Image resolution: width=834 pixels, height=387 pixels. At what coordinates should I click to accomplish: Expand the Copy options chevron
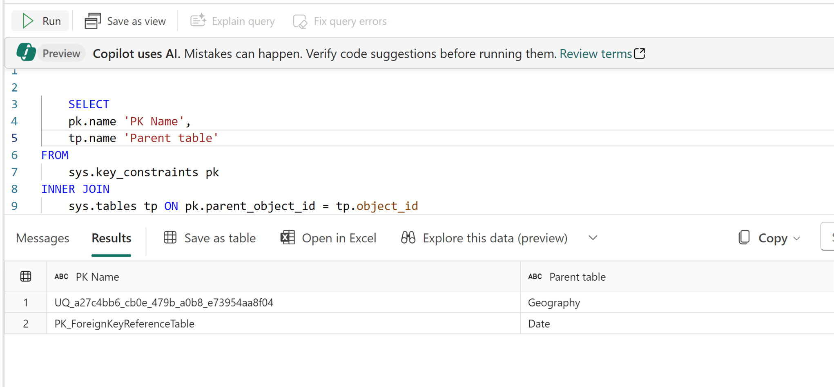(x=797, y=238)
